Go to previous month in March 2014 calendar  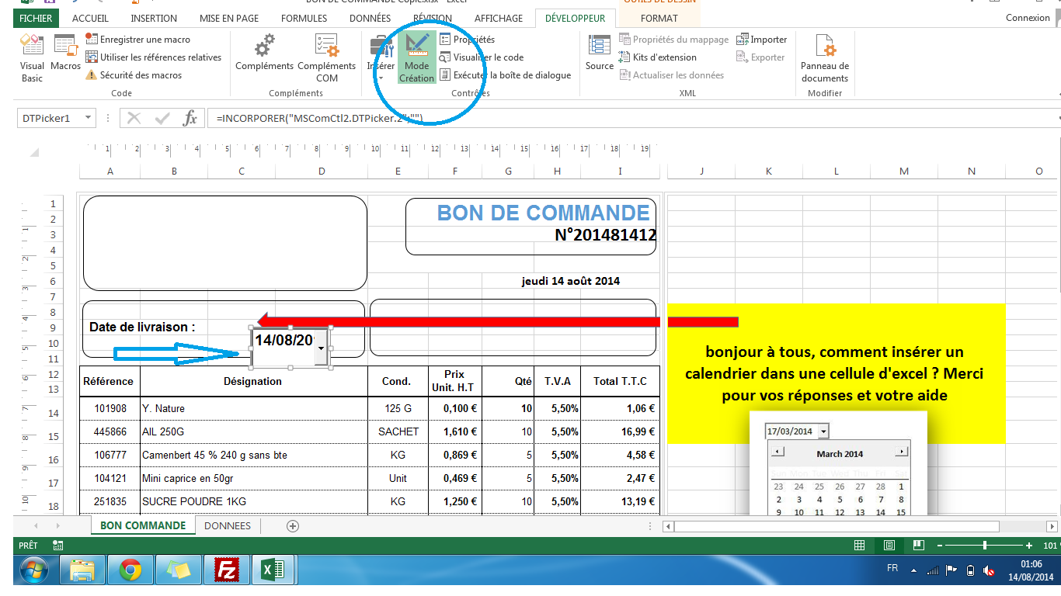777,452
